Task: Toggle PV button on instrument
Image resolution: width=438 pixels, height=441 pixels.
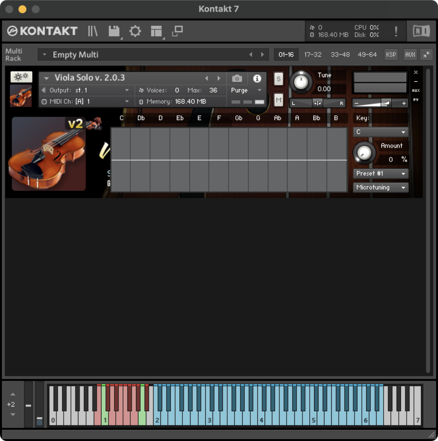Action: [x=416, y=99]
